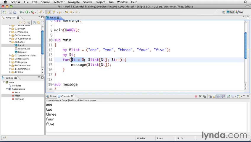Expand the 07 Special Variables folder
The height and width of the screenshot is (142, 251).
(10, 56)
